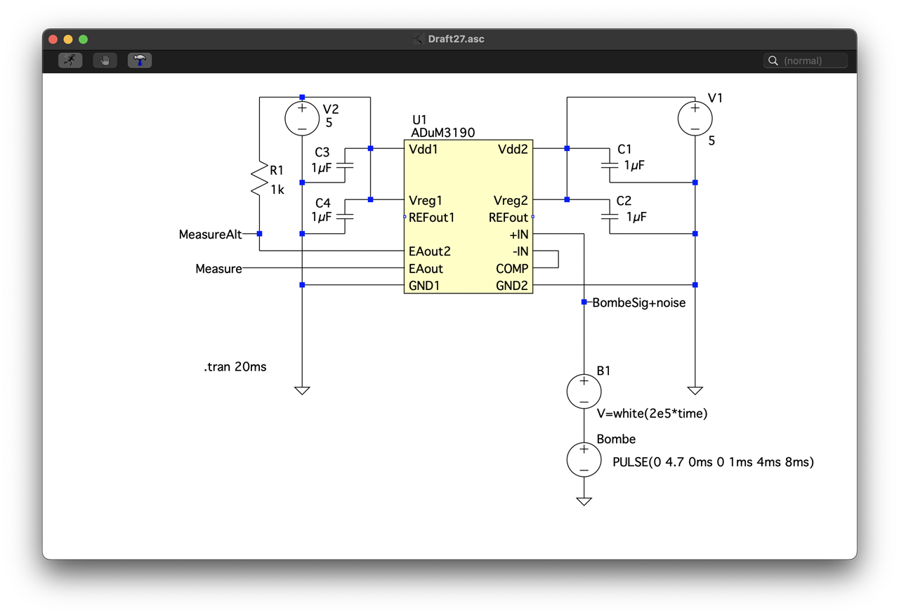This screenshot has width=899, height=615.
Task: Click the V2 source name label
Action: tap(330, 109)
